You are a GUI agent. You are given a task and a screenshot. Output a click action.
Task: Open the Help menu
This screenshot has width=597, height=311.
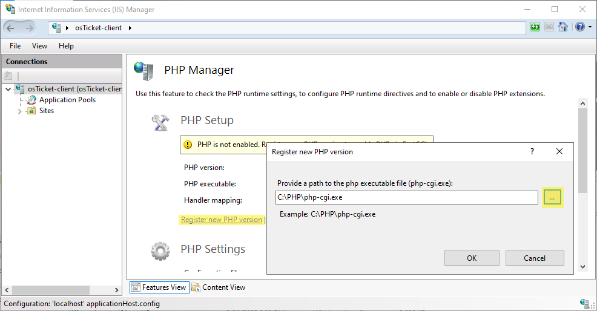[66, 45]
